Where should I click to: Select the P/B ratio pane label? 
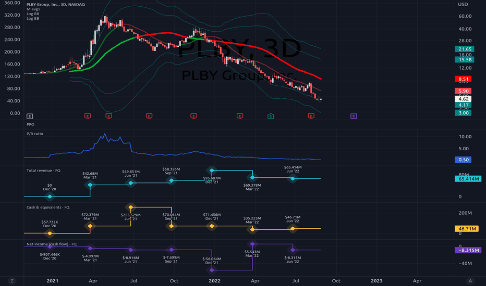point(35,134)
